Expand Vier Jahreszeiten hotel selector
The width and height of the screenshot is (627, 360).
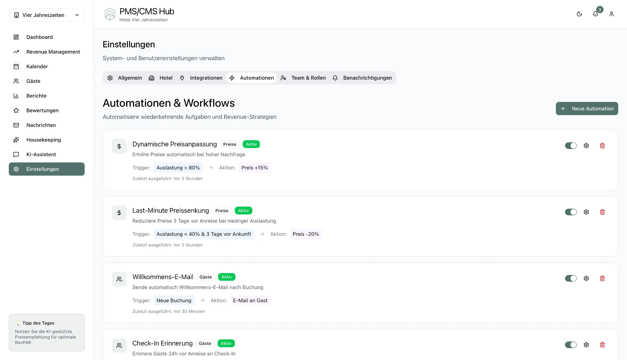pos(47,15)
